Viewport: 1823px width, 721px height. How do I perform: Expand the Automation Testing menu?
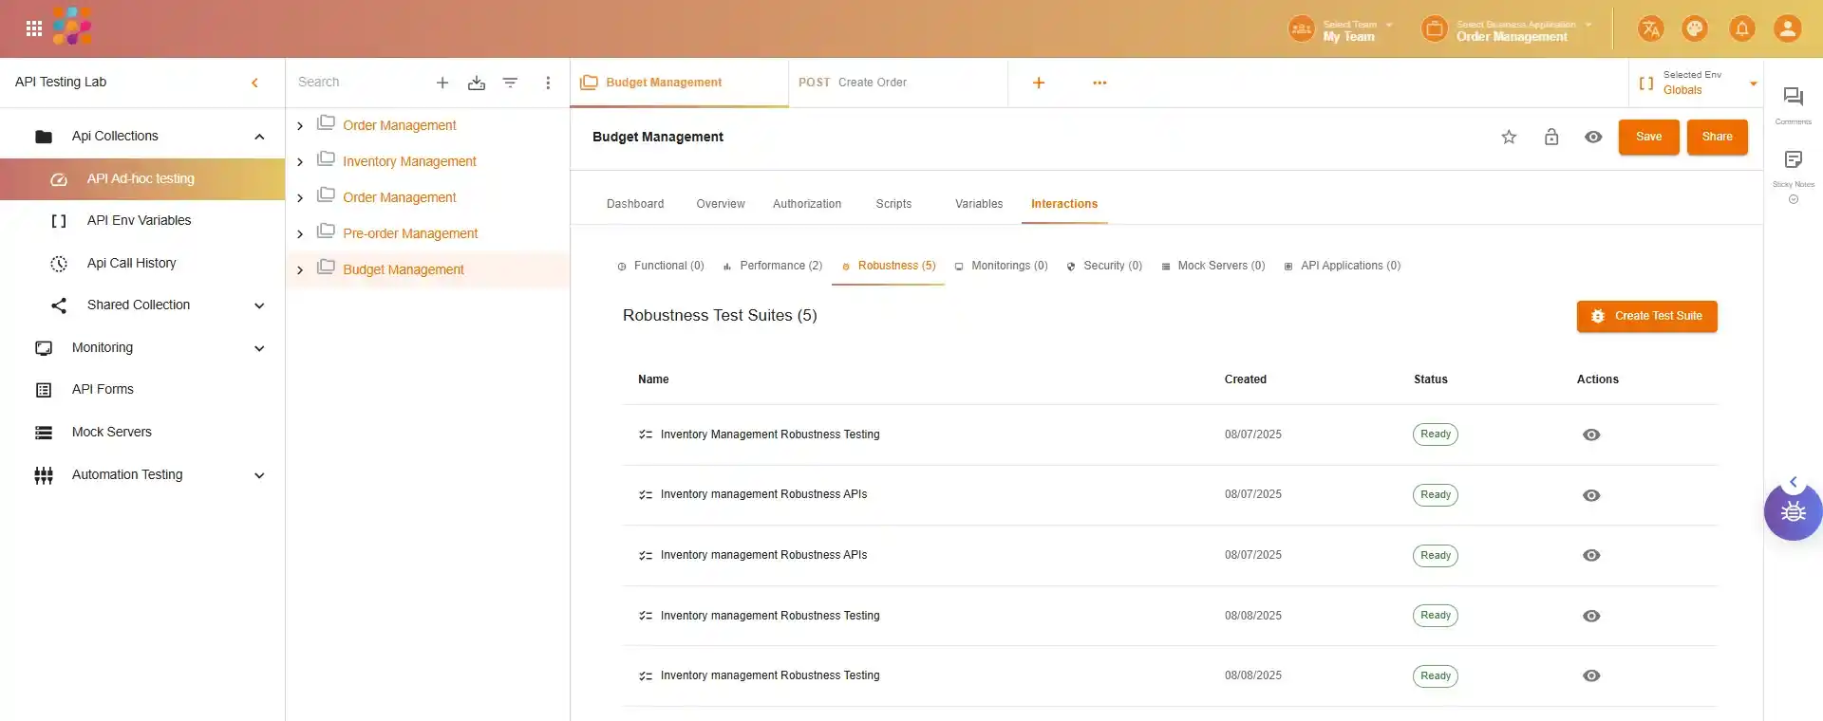[x=259, y=475]
